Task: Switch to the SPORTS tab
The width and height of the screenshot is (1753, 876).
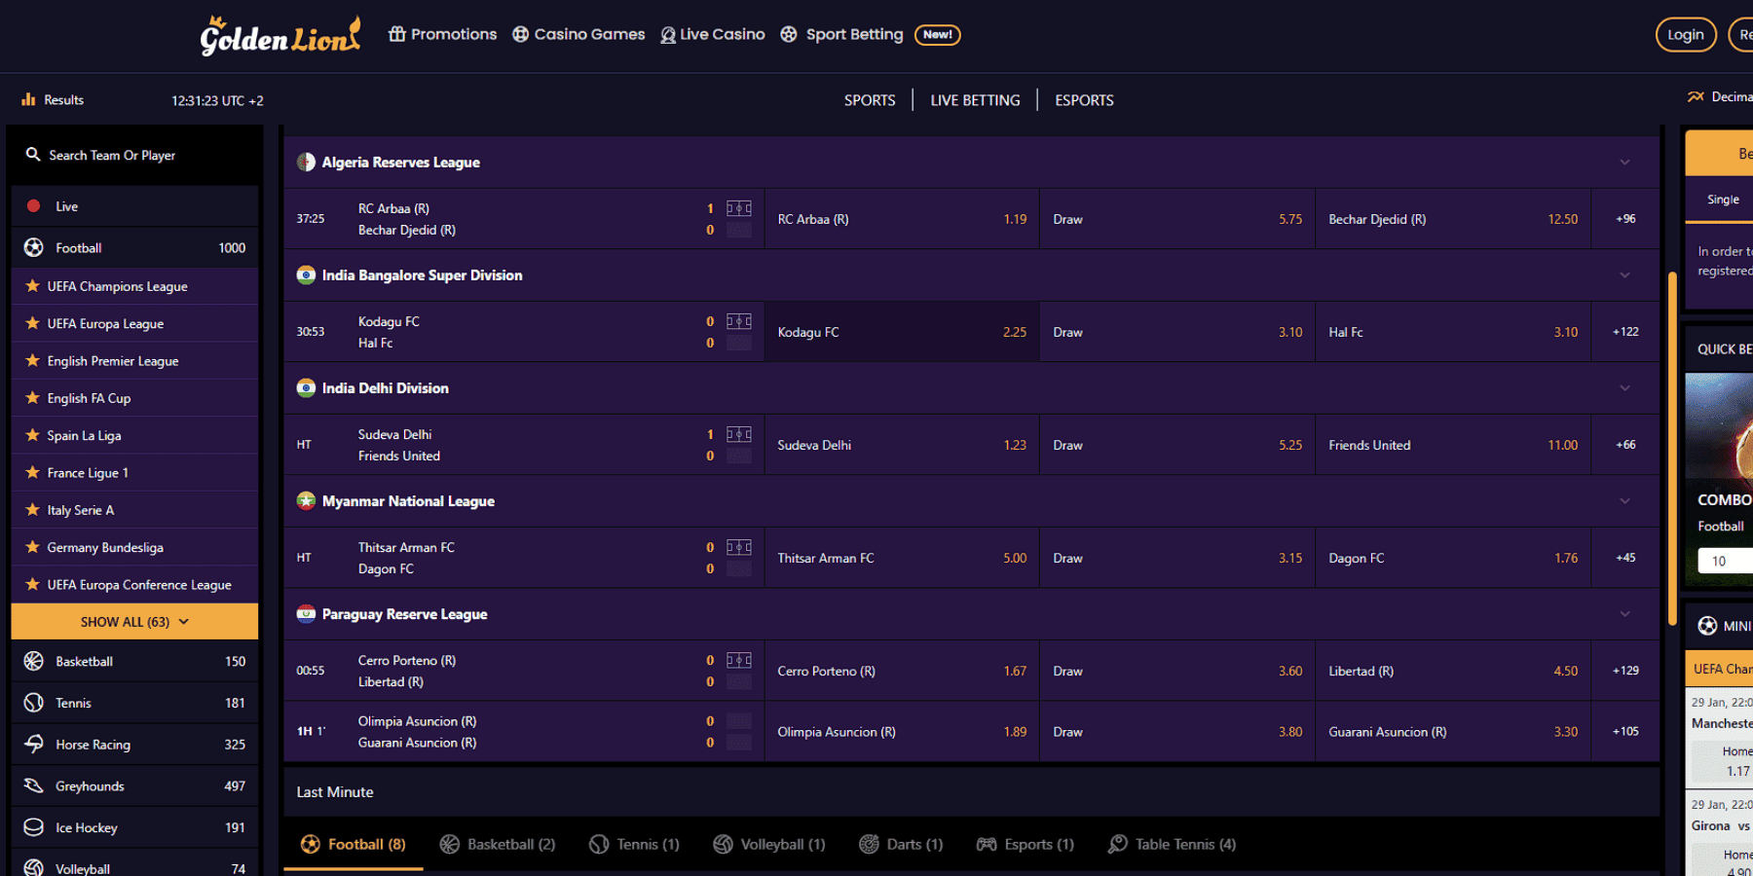Action: coord(870,100)
